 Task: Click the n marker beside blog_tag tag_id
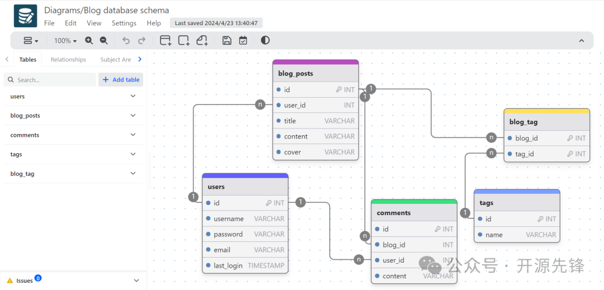[491, 153]
